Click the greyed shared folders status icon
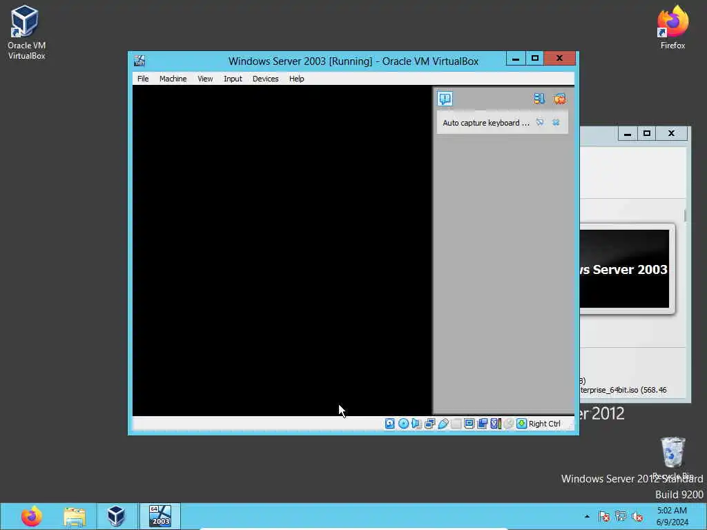Viewport: 707px width, 530px height. coord(456,424)
